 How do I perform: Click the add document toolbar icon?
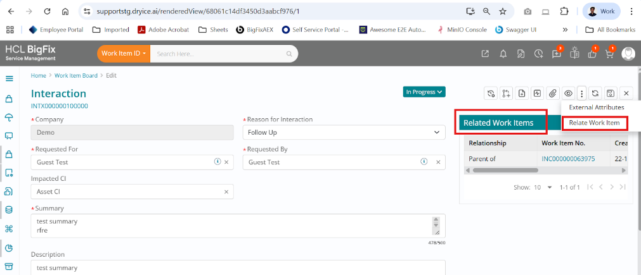(x=522, y=94)
